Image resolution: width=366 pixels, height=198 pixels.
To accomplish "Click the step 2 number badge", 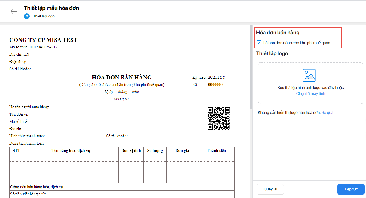I will (27, 16).
